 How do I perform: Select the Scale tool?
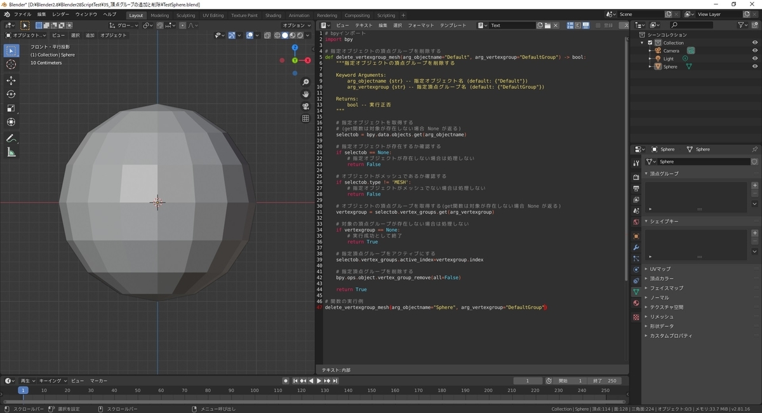coord(11,108)
